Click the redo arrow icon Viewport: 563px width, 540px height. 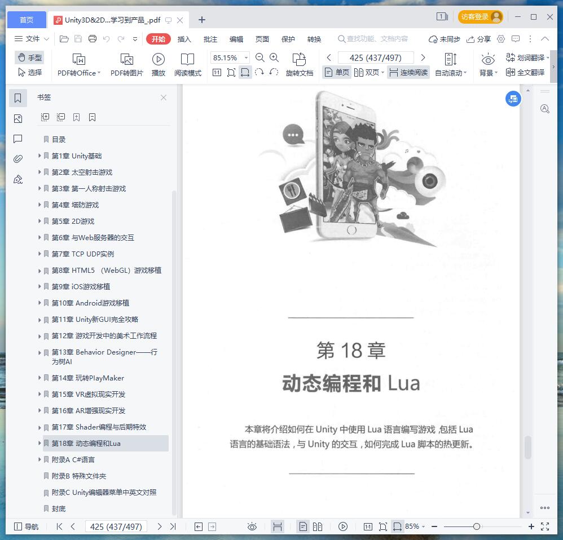pos(121,39)
